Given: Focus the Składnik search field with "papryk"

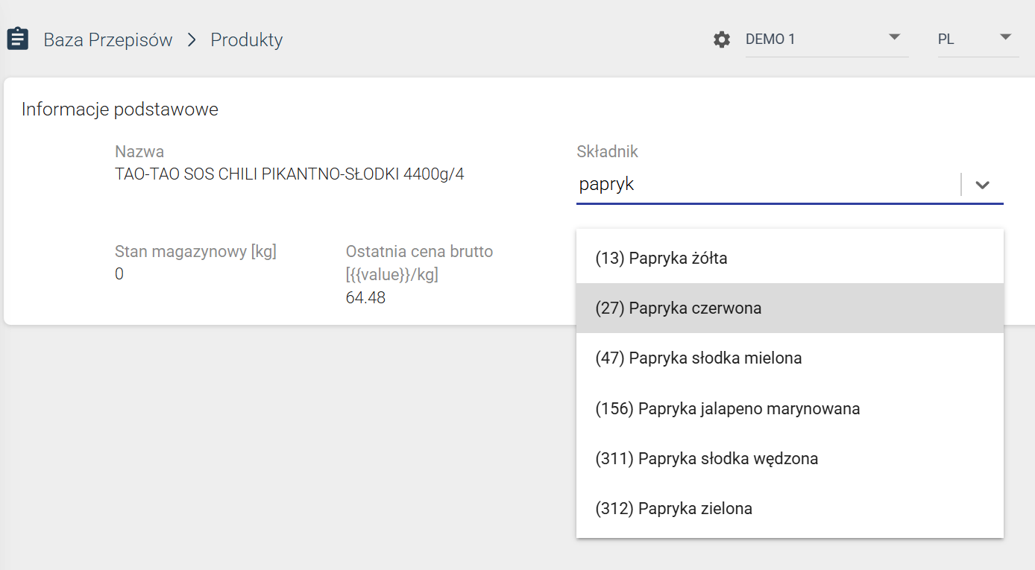Looking at the screenshot, I should click(x=768, y=184).
